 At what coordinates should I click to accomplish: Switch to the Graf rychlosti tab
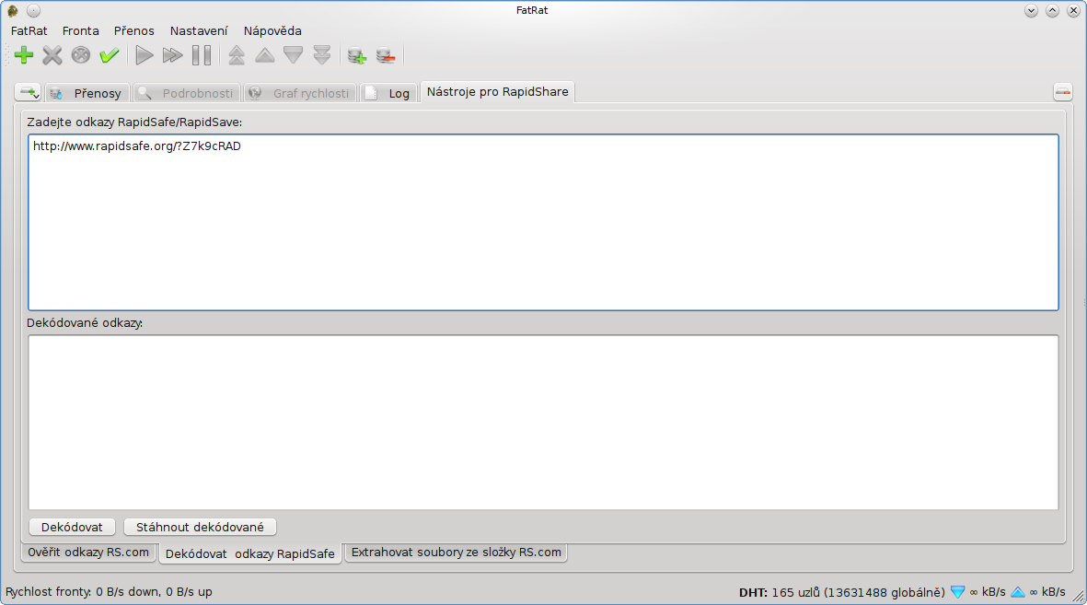point(300,93)
